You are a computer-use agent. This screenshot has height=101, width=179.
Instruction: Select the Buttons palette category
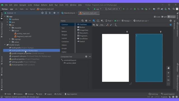pos(64,31)
